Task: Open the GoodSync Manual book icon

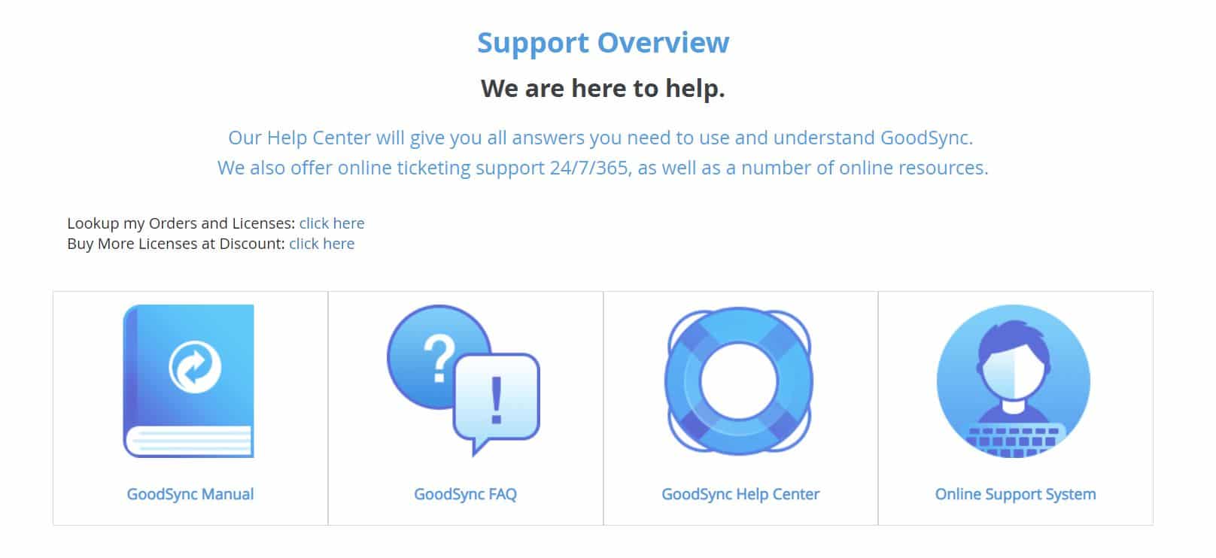Action: 188,381
